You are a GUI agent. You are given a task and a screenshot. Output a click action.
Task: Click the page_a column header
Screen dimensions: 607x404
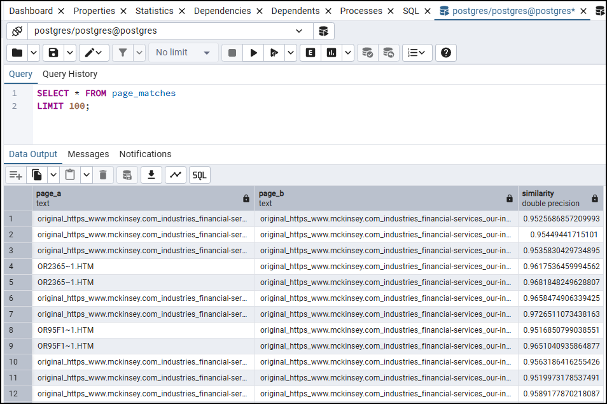click(143, 198)
